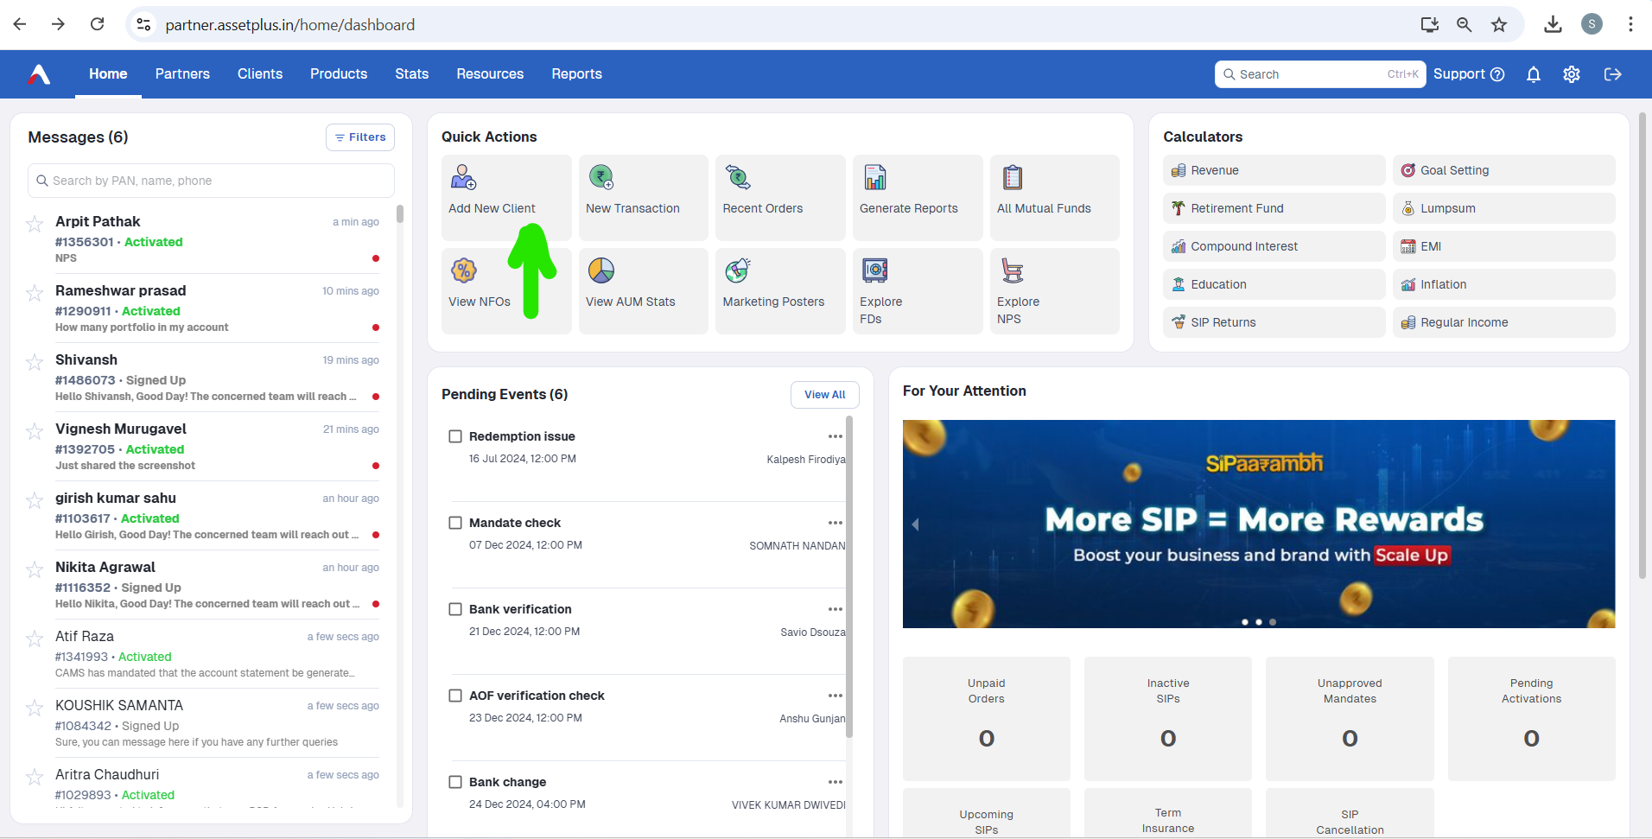Image resolution: width=1652 pixels, height=839 pixels.
Task: Click the AssetPlus logo icon
Action: coord(39,74)
